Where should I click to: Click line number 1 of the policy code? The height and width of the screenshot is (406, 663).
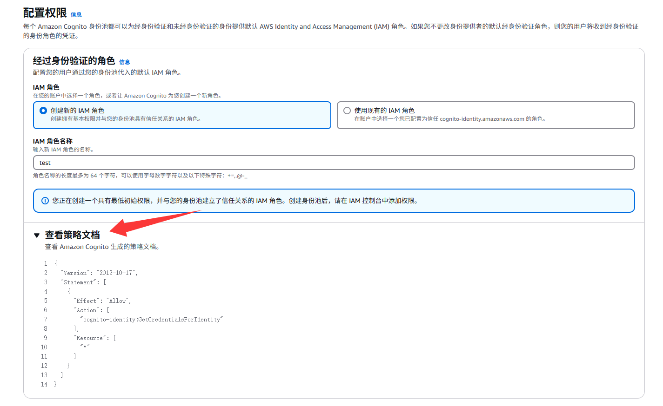click(46, 263)
